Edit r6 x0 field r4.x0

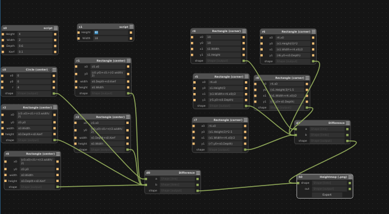tap(293, 38)
